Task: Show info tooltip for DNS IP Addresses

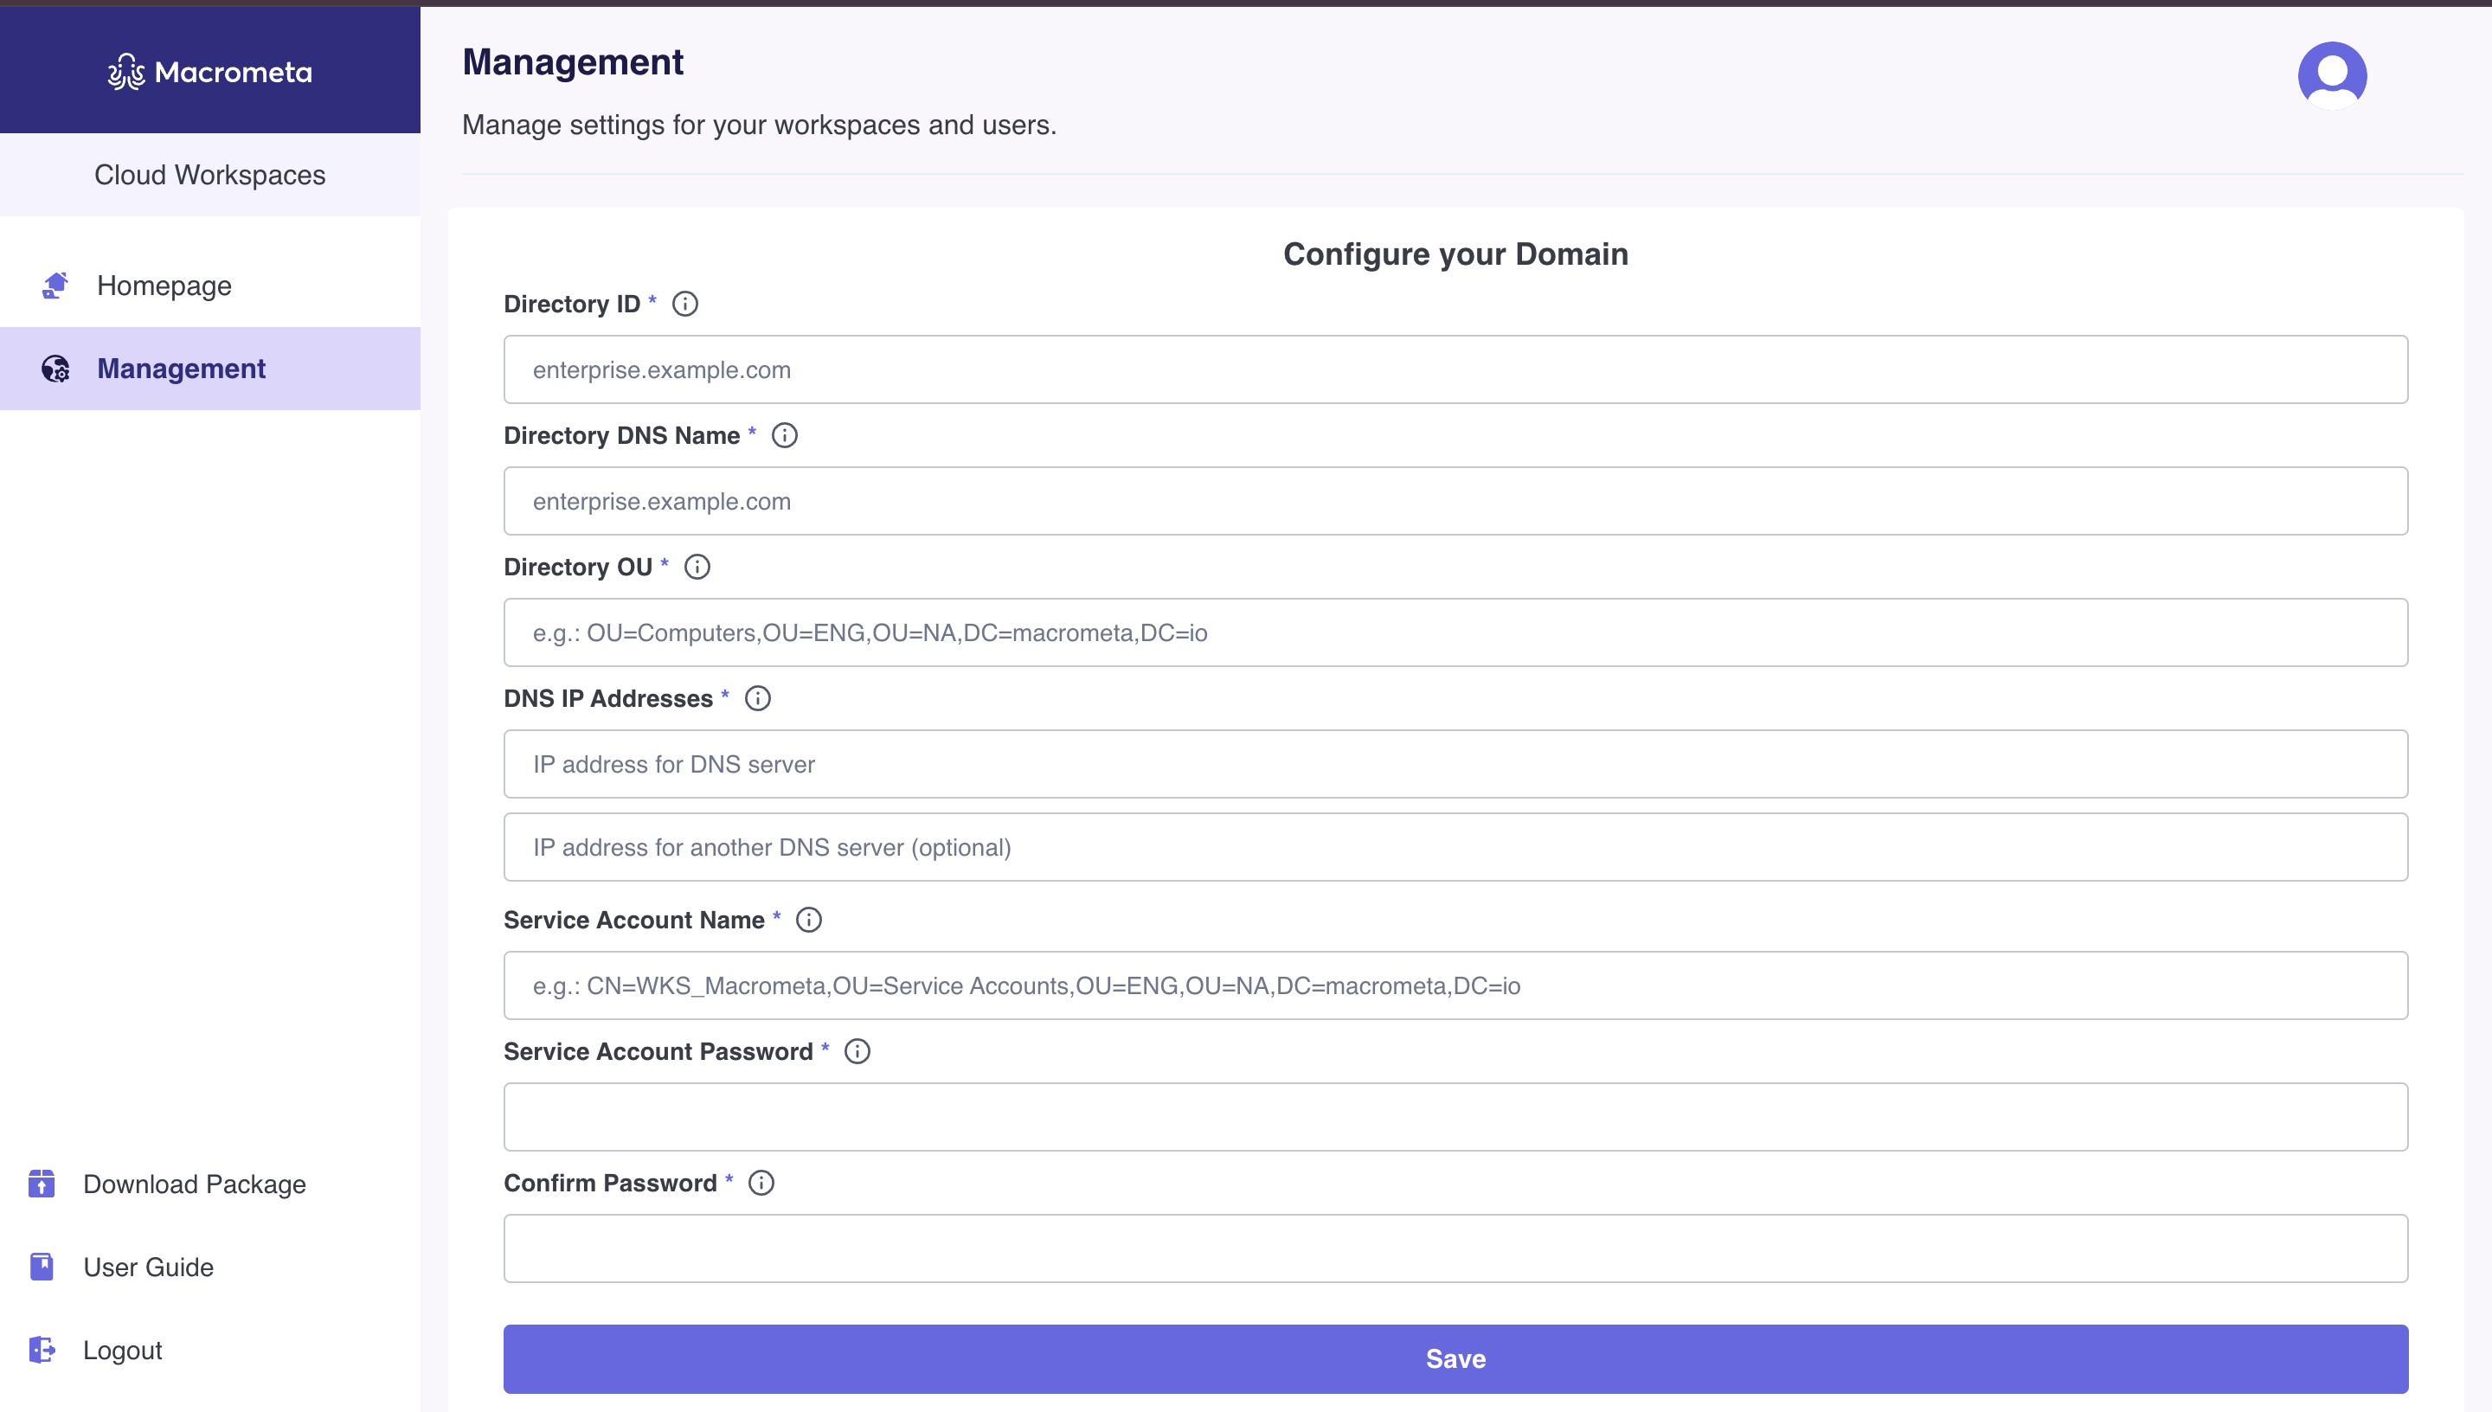Action: click(757, 698)
